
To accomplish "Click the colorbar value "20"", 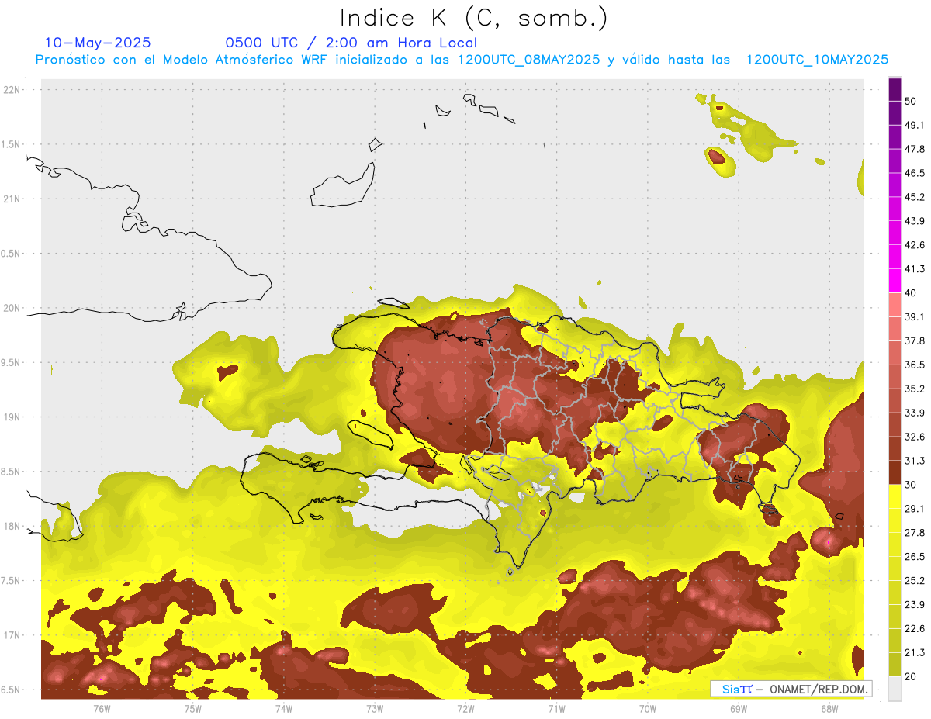I will point(912,676).
